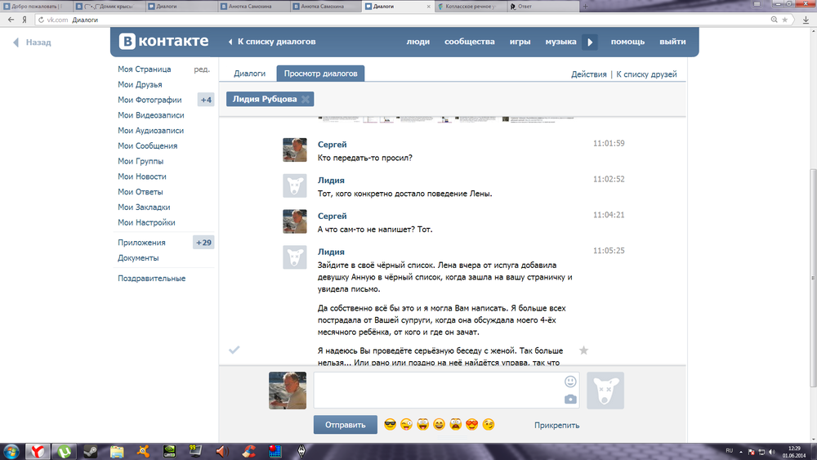Attach photo using the camera icon

[570, 399]
